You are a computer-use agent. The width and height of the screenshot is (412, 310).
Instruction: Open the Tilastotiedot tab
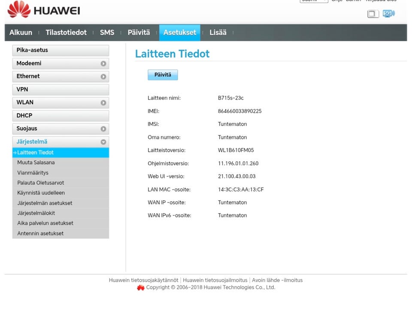[x=66, y=32]
